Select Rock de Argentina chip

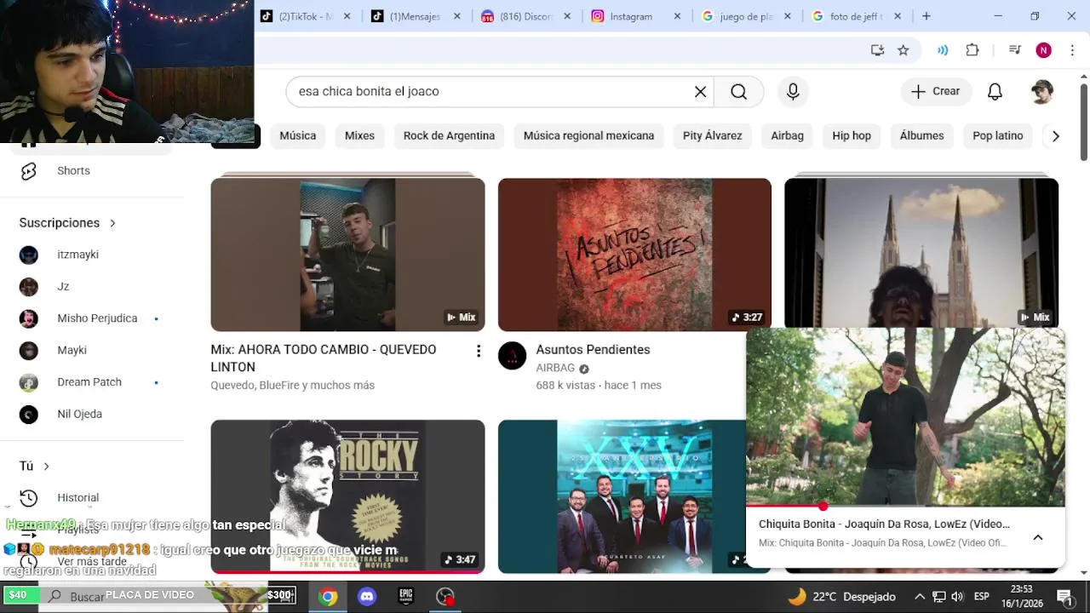[x=449, y=136]
